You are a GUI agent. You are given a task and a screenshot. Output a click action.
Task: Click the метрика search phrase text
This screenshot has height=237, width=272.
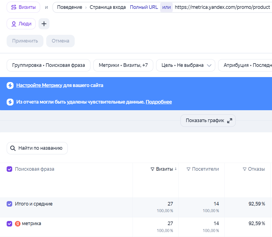pos(31,223)
